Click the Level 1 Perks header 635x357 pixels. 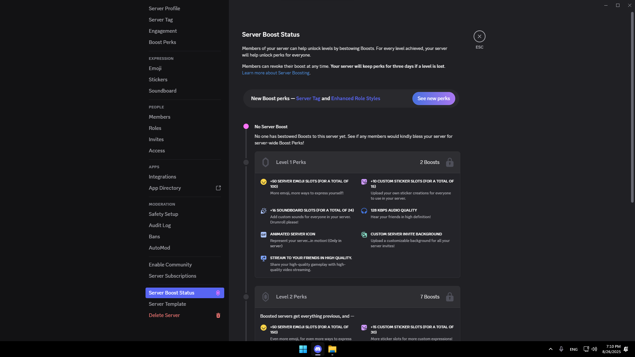(357, 162)
